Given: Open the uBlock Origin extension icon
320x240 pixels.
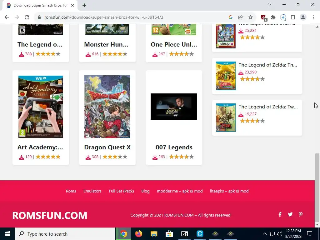Looking at the screenshot, I should pos(264,18).
